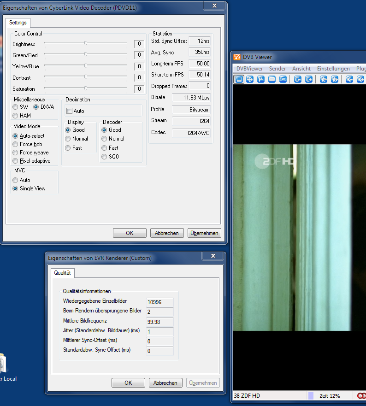Click the Zeit 12% status bar entry
The height and width of the screenshot is (406, 366).
click(330, 396)
